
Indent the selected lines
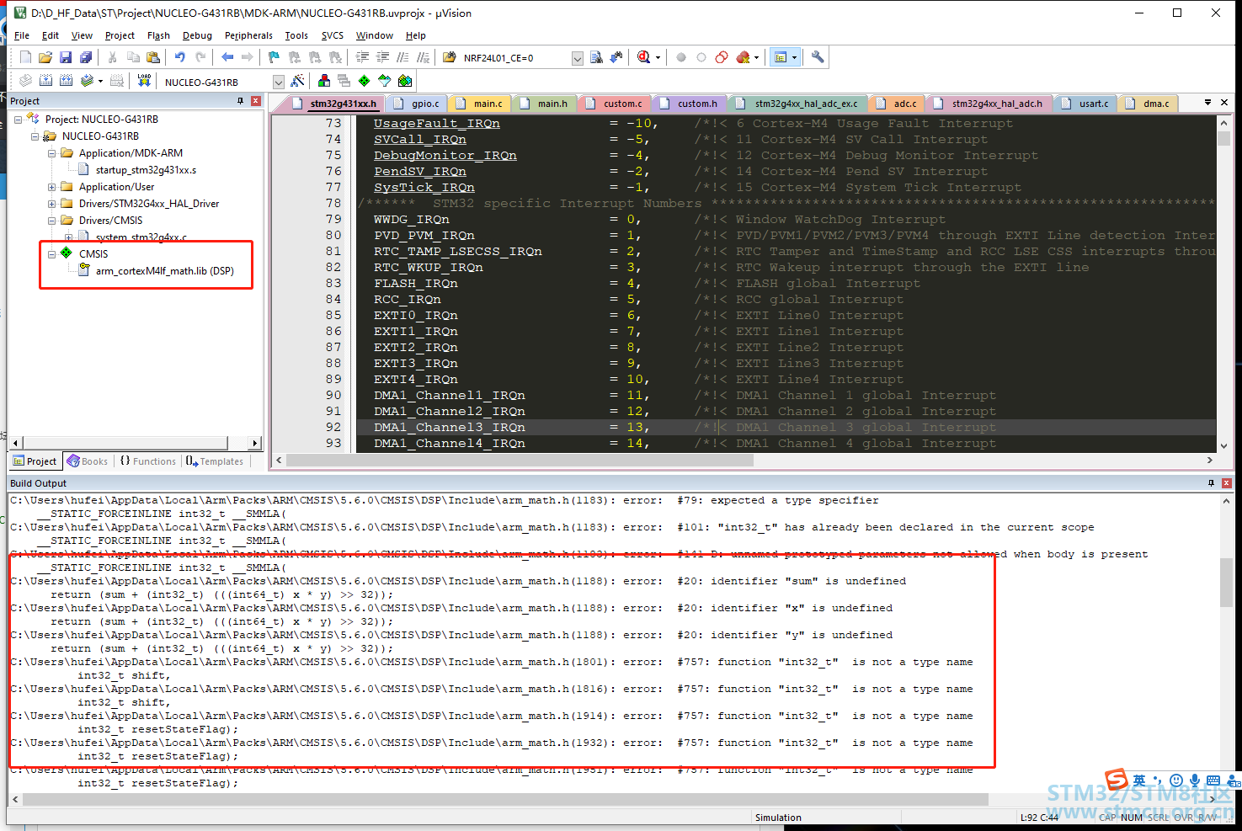(x=363, y=57)
